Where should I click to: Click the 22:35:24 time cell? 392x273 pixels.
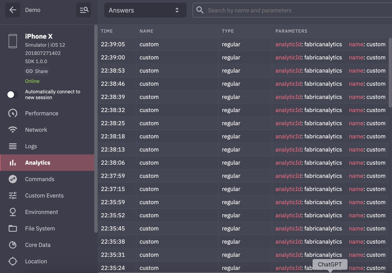113,268
